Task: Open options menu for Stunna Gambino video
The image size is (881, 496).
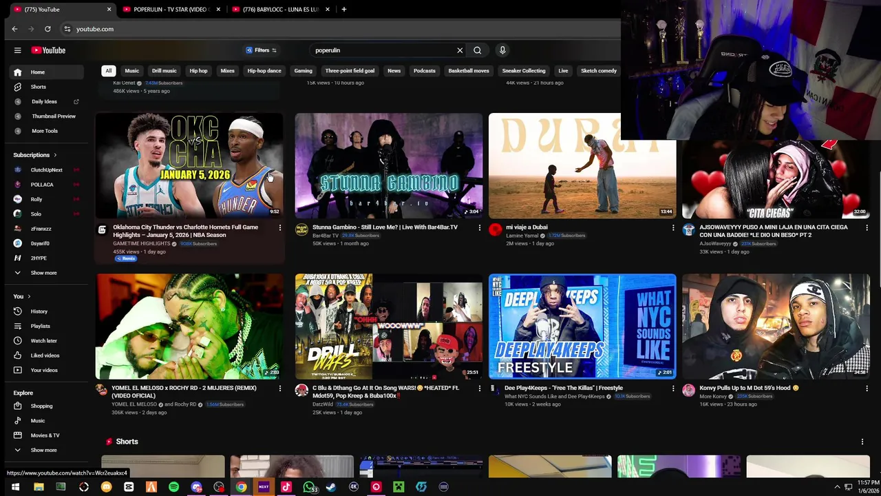Action: coord(480,227)
